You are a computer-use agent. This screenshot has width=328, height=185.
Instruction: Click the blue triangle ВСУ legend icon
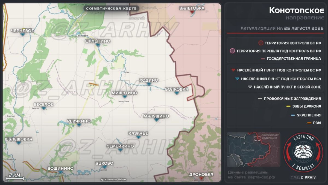pos(237,79)
